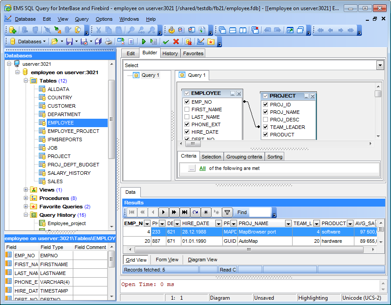
Task: Switch to the History tab
Action: click(170, 53)
